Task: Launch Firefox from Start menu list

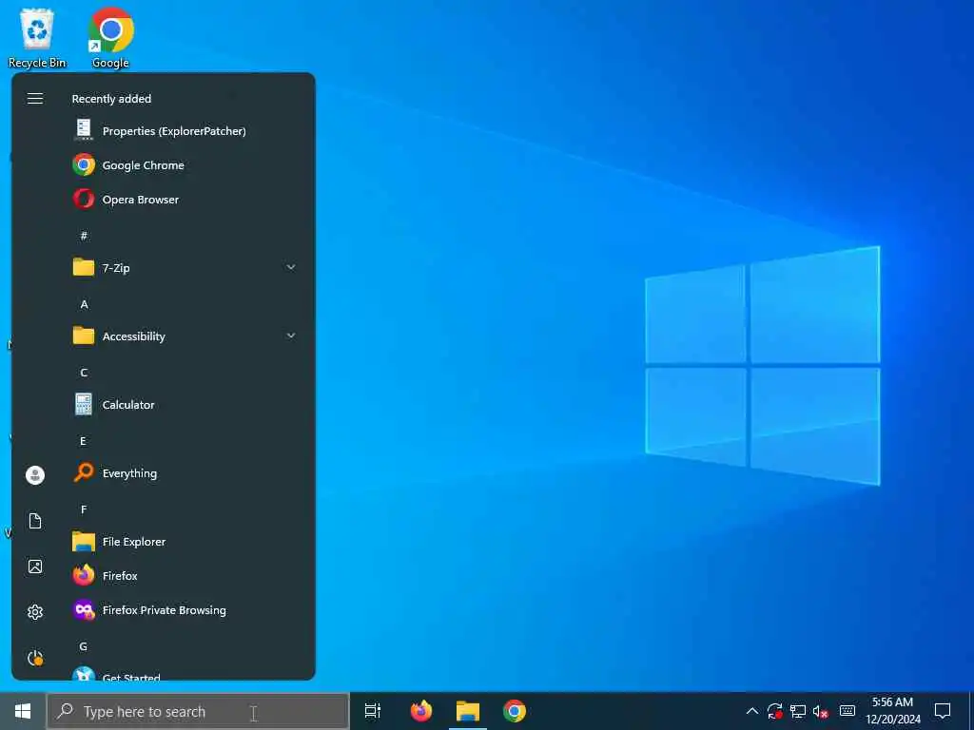Action: (186, 575)
